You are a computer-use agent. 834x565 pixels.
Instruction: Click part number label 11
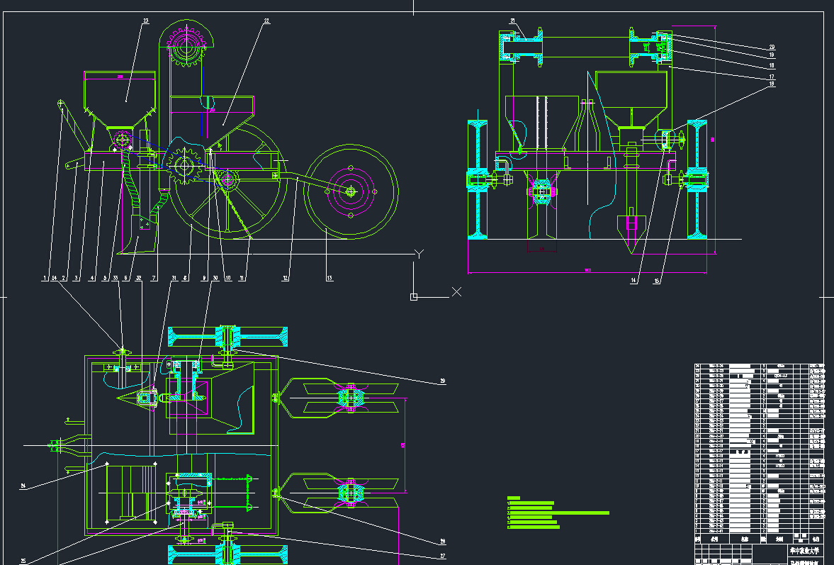[242, 278]
